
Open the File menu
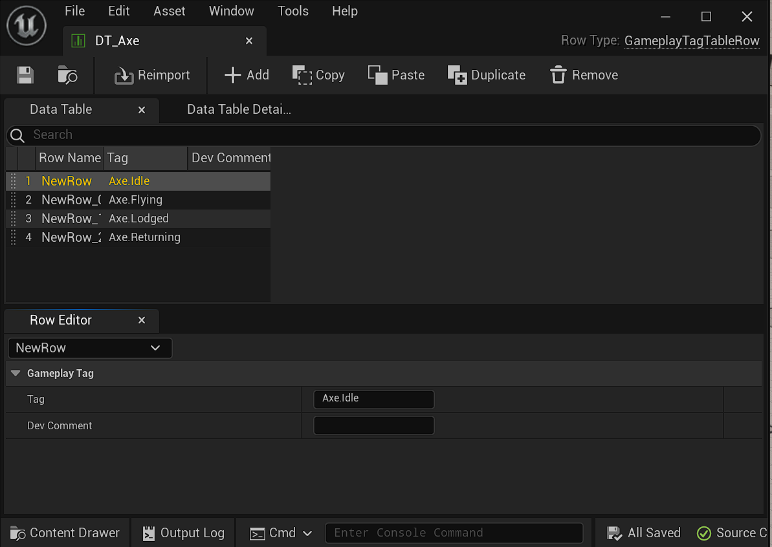pyautogui.click(x=75, y=11)
